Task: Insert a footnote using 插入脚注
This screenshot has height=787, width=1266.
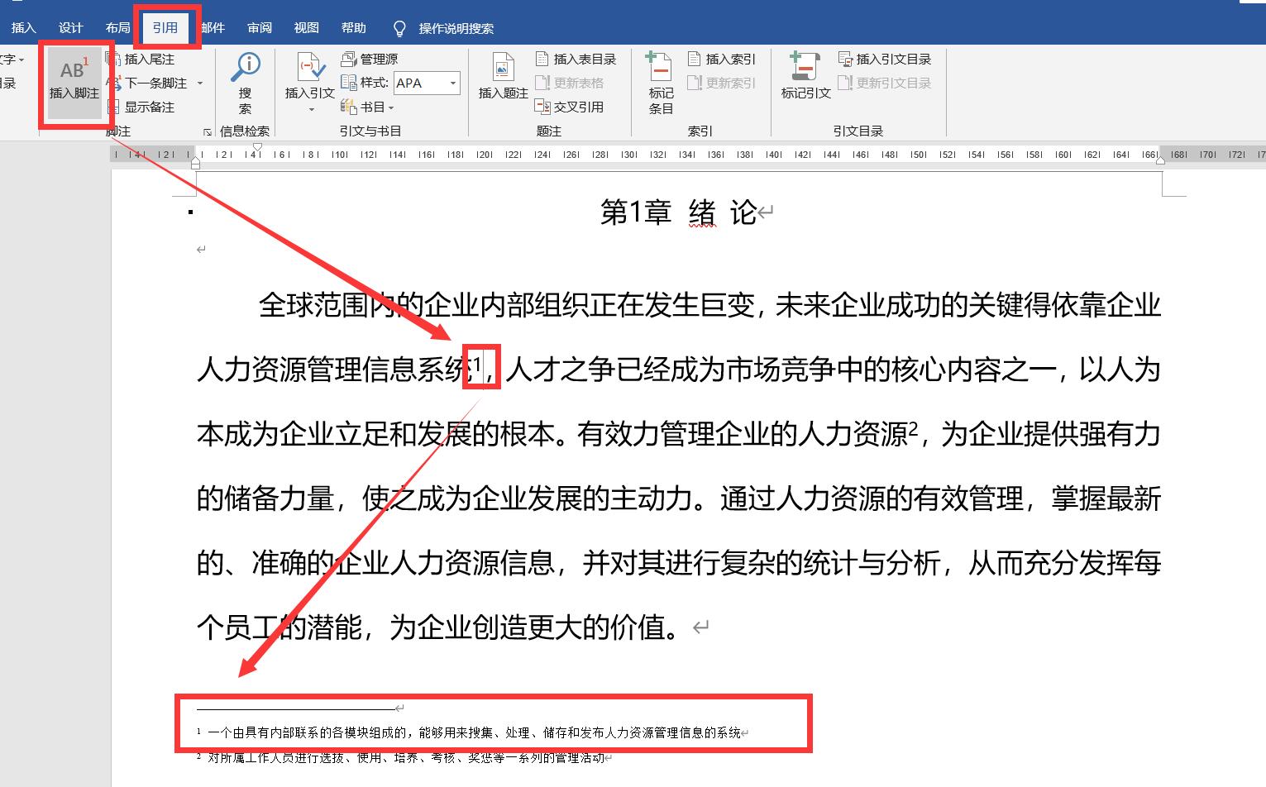Action: tap(73, 80)
